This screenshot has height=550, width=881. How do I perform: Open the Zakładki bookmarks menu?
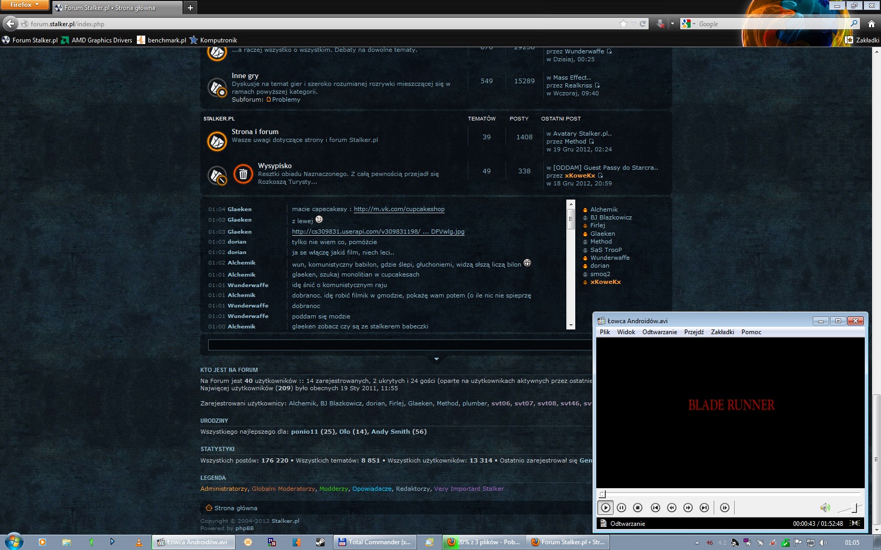pos(862,40)
